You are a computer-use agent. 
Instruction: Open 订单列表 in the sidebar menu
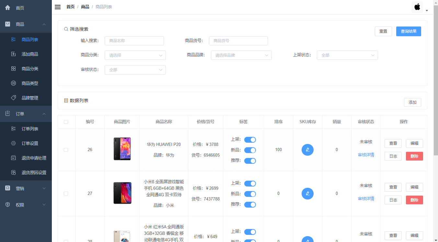click(13, 128)
